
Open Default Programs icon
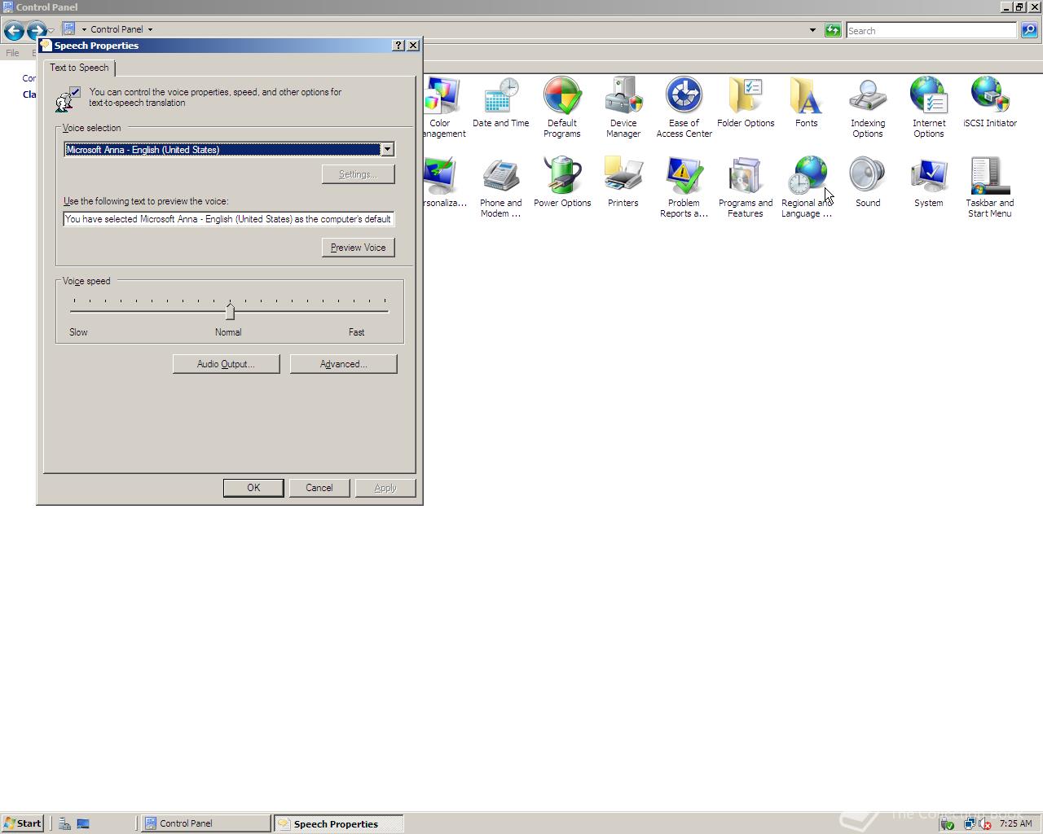[561, 108]
